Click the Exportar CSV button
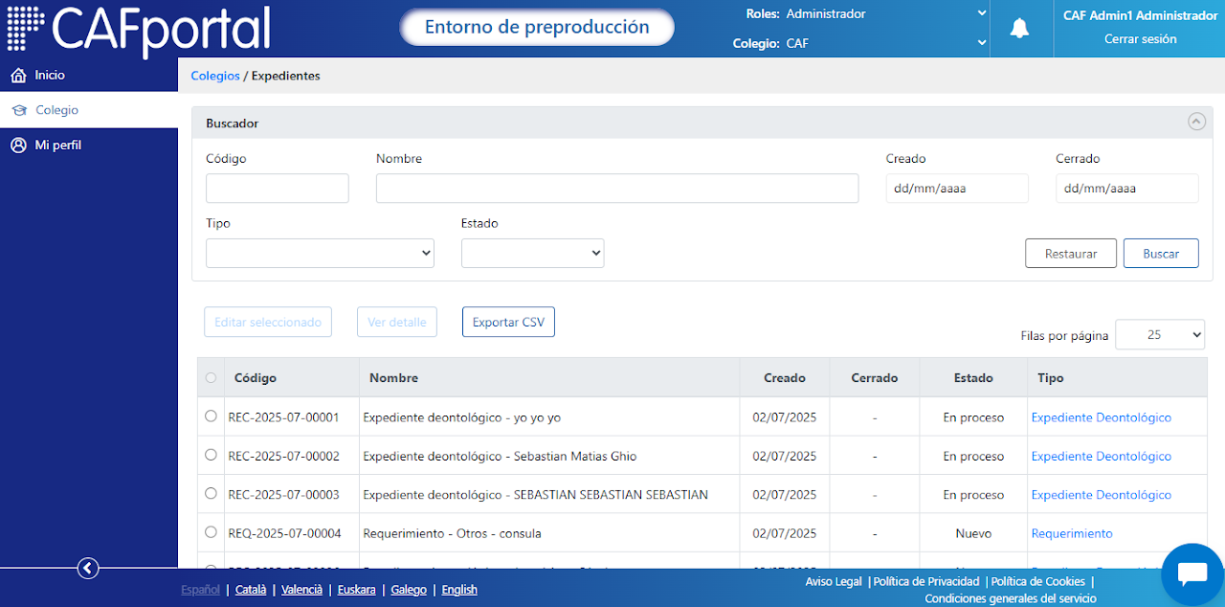This screenshot has height=607, width=1225. 508,322
